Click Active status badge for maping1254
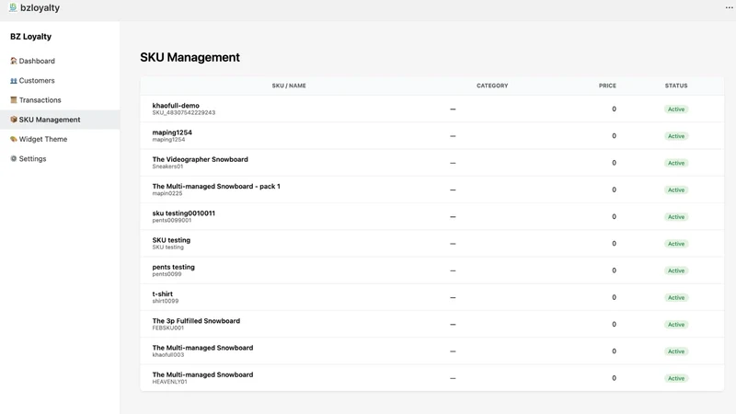The image size is (736, 414). [x=676, y=136]
